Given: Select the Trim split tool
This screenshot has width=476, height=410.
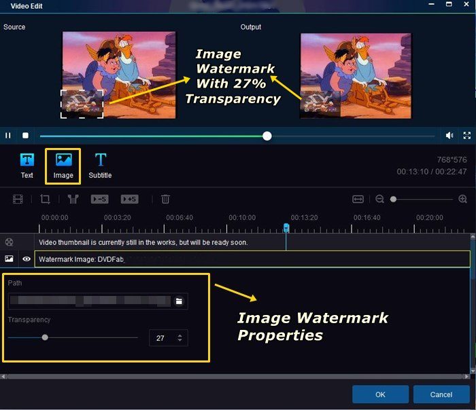Looking at the screenshot, I should (x=73, y=199).
